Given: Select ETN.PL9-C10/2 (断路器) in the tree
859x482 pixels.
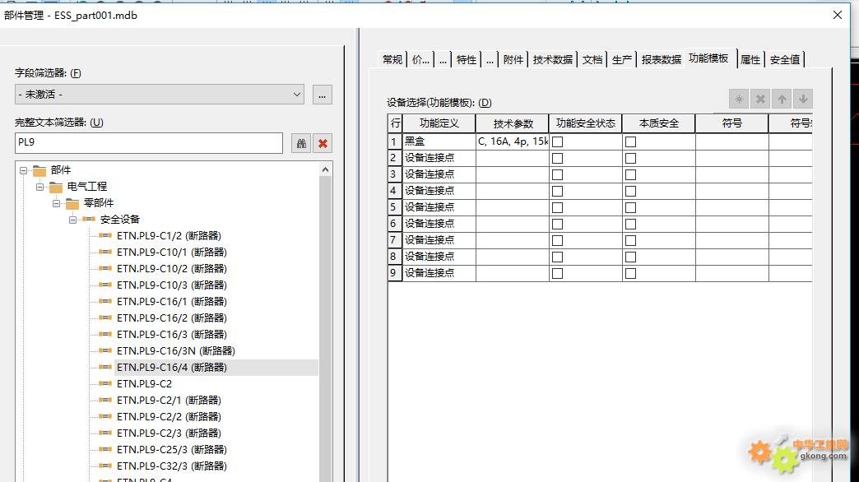Looking at the screenshot, I should (171, 268).
